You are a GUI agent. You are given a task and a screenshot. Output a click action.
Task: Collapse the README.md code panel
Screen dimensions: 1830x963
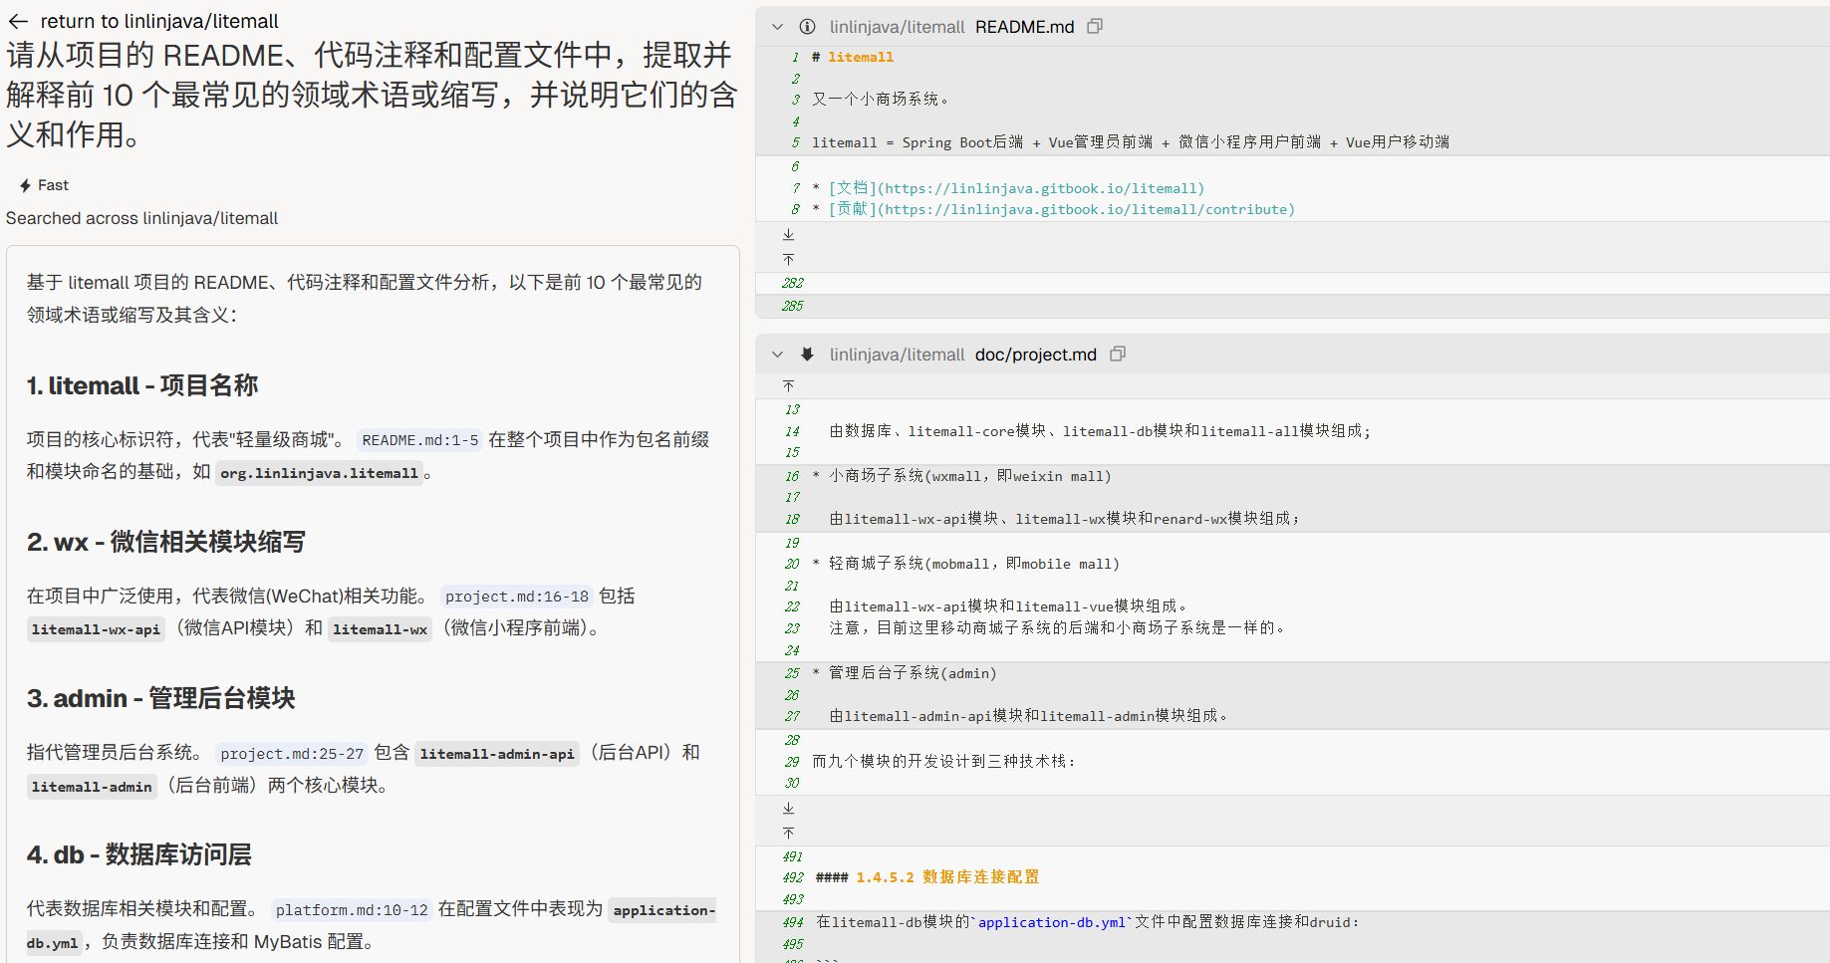pos(778,27)
